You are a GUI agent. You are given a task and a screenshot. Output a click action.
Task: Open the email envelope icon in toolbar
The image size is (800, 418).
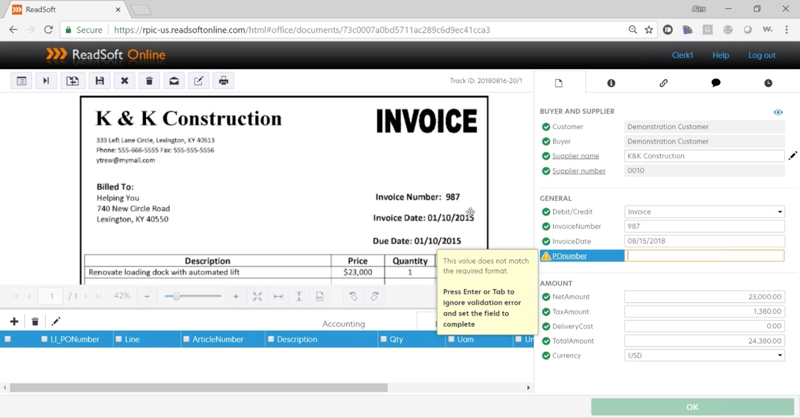click(x=174, y=80)
